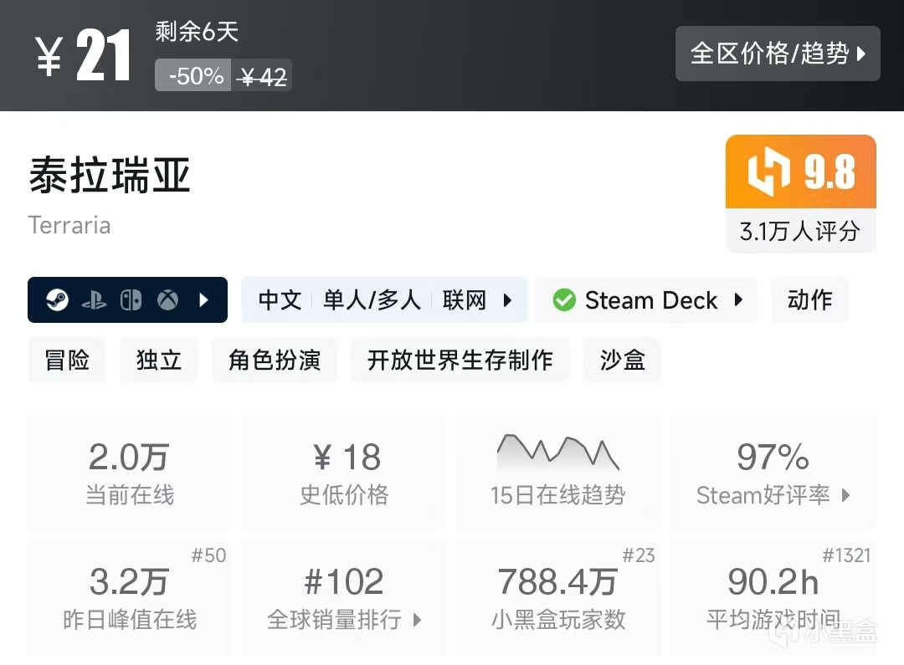This screenshot has width=904, height=665.
Task: Click the -50% discount badge
Action: [x=193, y=75]
